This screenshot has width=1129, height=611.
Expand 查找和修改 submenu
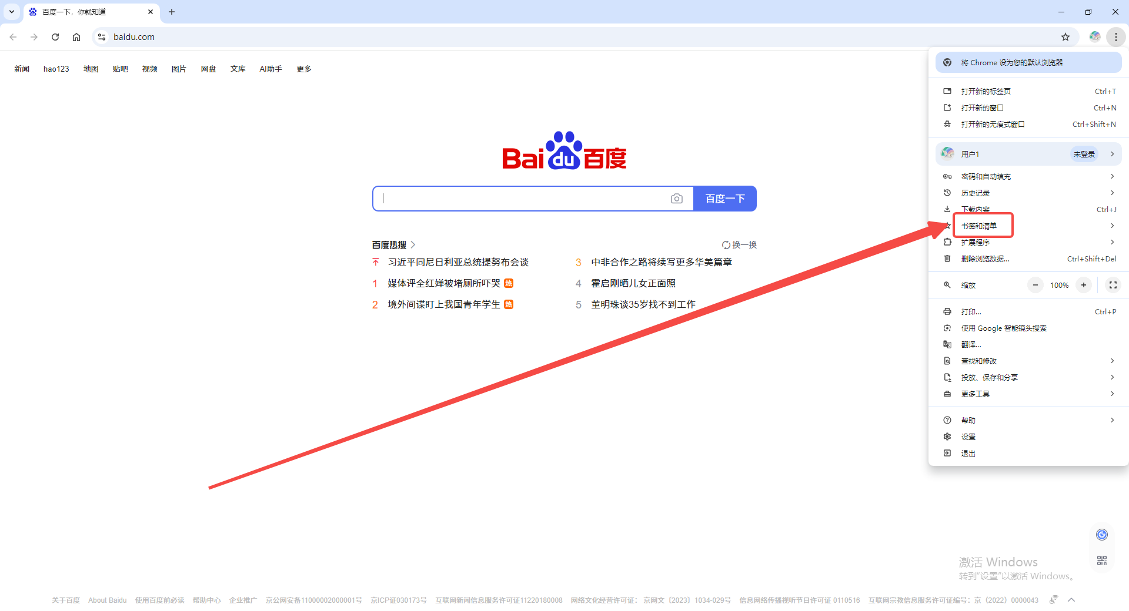click(1028, 361)
